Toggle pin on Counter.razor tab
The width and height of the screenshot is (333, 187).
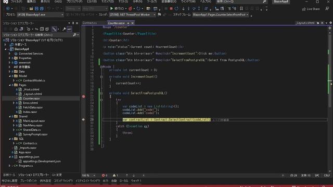[x=128, y=23]
